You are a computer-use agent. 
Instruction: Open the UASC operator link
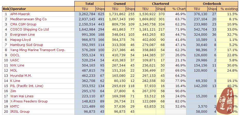tap(15, 60)
